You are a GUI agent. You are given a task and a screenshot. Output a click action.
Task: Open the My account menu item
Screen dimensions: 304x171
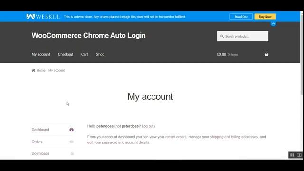tap(41, 54)
